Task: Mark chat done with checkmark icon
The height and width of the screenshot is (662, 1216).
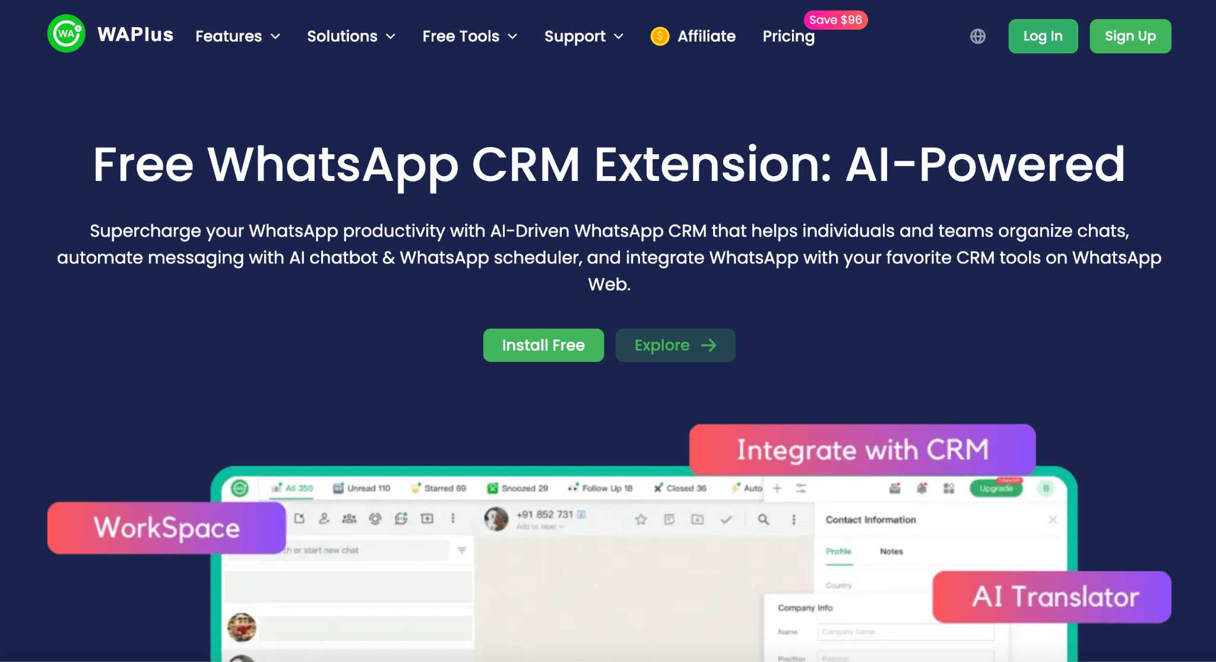Action: (726, 520)
